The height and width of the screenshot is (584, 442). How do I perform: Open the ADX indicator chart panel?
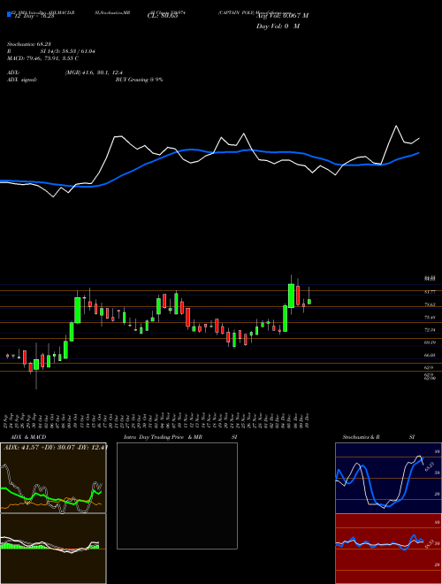click(53, 478)
